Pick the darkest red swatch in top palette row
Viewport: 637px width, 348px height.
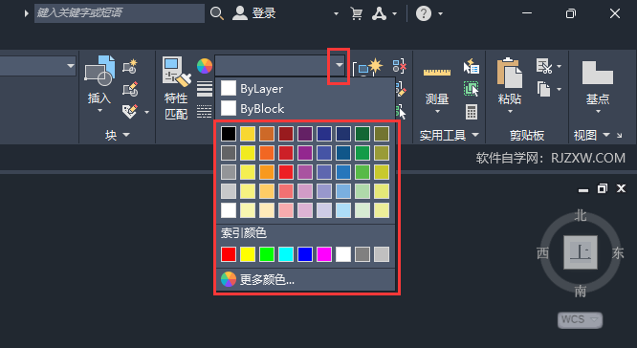point(286,134)
